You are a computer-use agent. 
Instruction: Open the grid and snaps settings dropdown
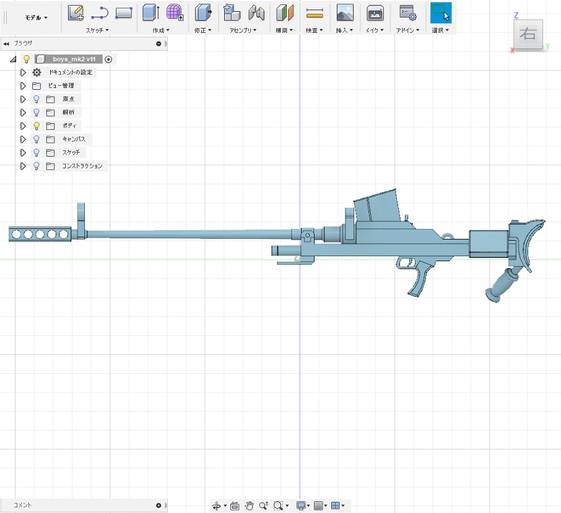pos(321,506)
